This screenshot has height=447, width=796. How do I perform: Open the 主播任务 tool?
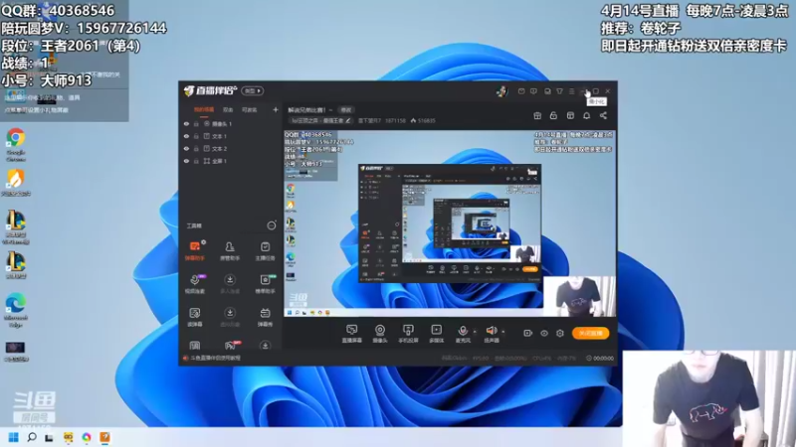tap(265, 251)
